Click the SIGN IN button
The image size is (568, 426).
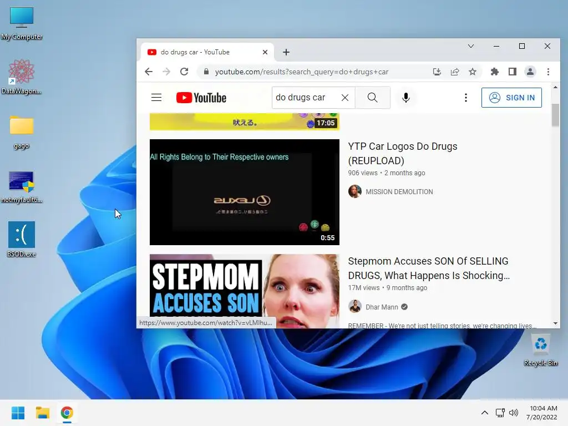511,98
